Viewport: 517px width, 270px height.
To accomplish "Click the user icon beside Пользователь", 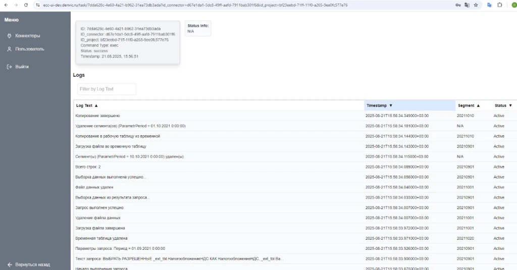I will pyautogui.click(x=9, y=49).
